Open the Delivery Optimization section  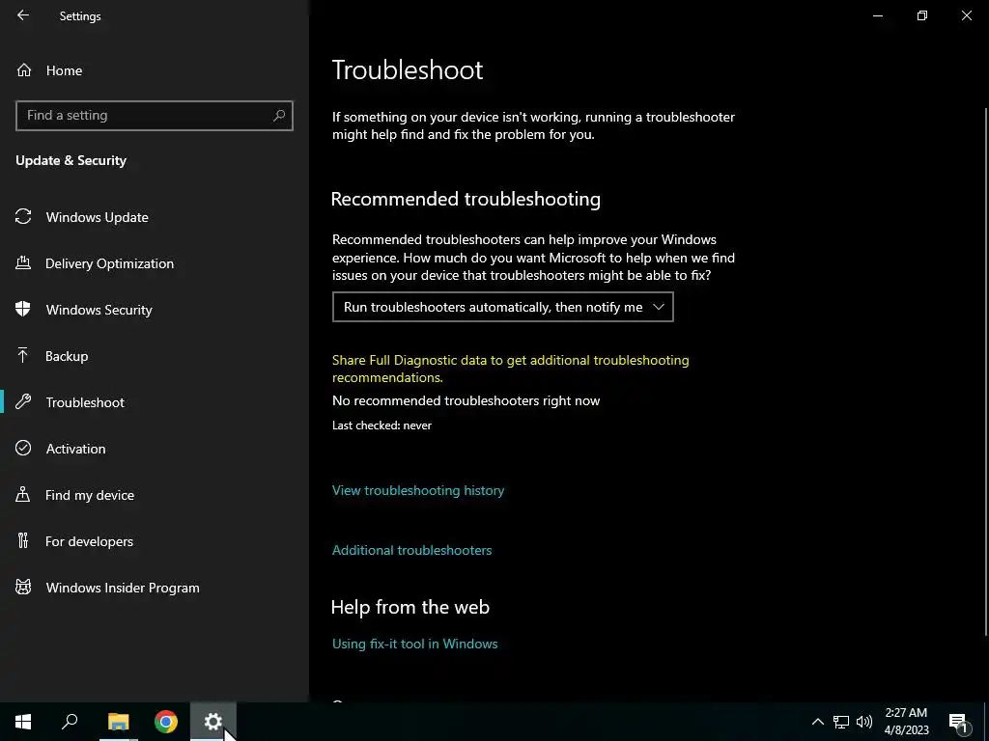[x=109, y=263]
